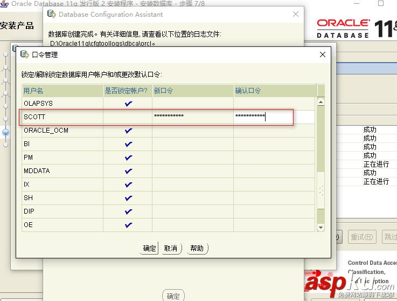Select the 用户名 column header
Image resolution: width=397 pixels, height=301 pixels.
point(62,91)
